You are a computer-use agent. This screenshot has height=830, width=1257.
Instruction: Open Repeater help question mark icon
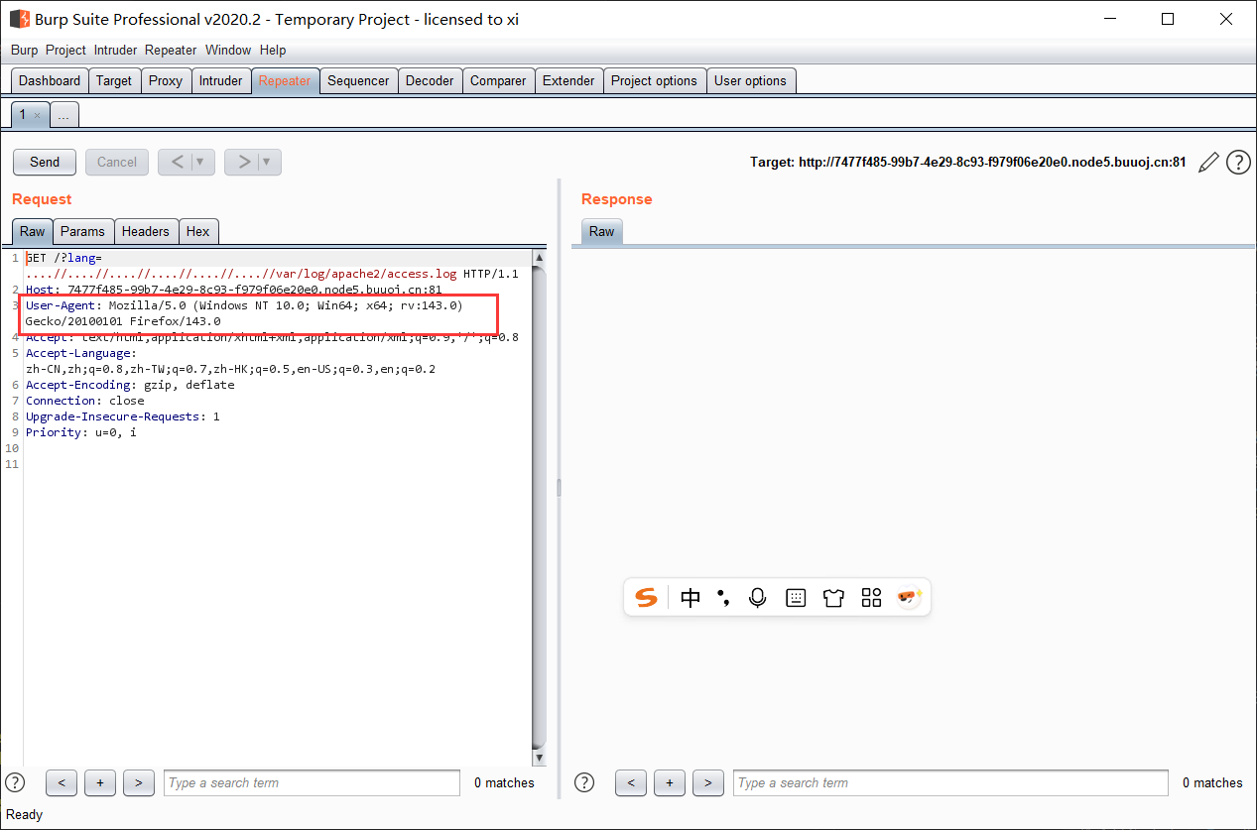[x=1238, y=163]
